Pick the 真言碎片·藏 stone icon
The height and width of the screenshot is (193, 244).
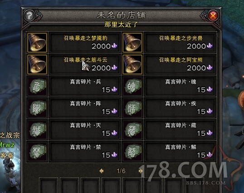point(132,130)
